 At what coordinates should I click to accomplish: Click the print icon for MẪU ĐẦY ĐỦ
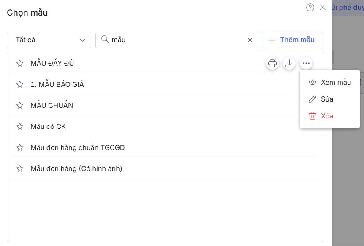tap(272, 64)
